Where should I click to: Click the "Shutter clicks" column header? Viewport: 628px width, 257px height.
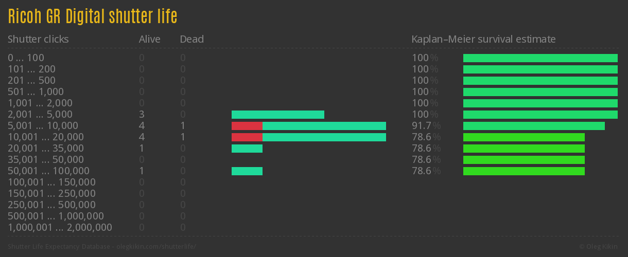pyautogui.click(x=38, y=39)
